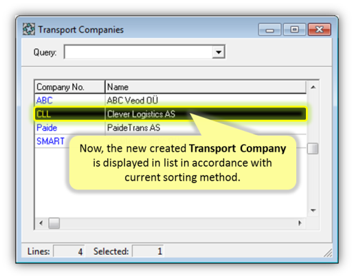Image resolution: width=354 pixels, height=279 pixels.
Task: Select the PaideTrans AS row
Action: [170, 127]
